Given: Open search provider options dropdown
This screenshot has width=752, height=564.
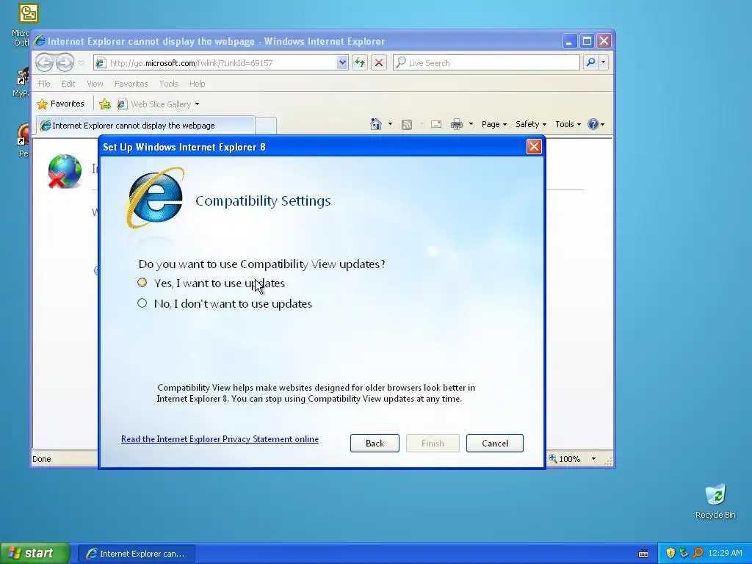Looking at the screenshot, I should (604, 62).
